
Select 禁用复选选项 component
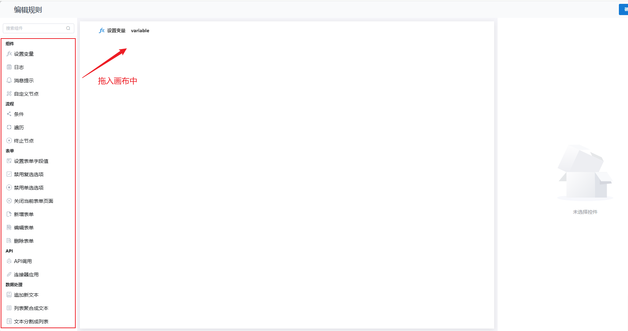pos(28,174)
